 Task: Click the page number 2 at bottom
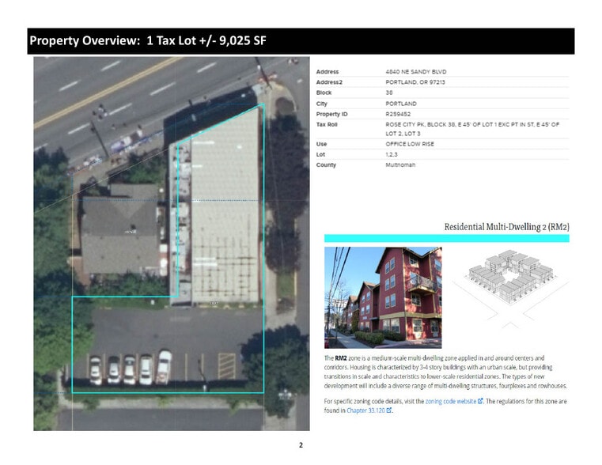[x=301, y=446]
